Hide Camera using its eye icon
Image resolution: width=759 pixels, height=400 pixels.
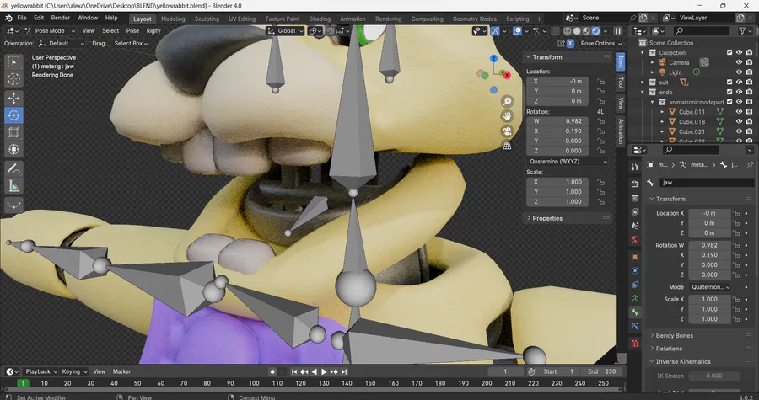739,62
